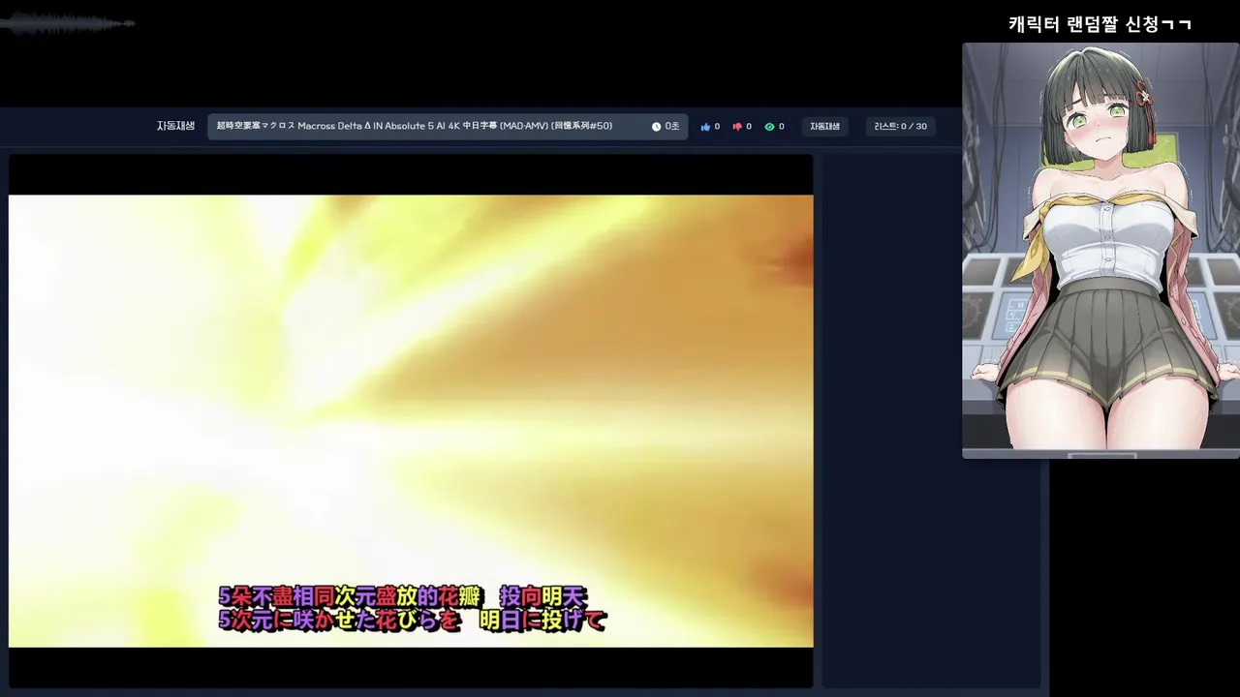Click the Macross Delta video title field

pyautogui.click(x=448, y=127)
